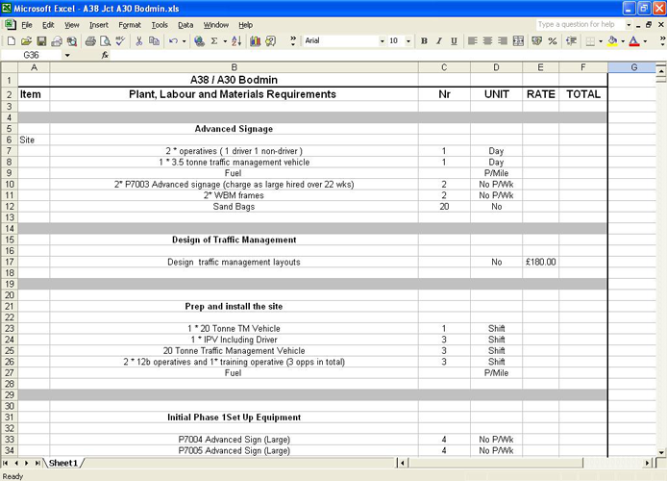667x481 pixels.
Task: Sort ascending A to Z
Action: (236, 40)
